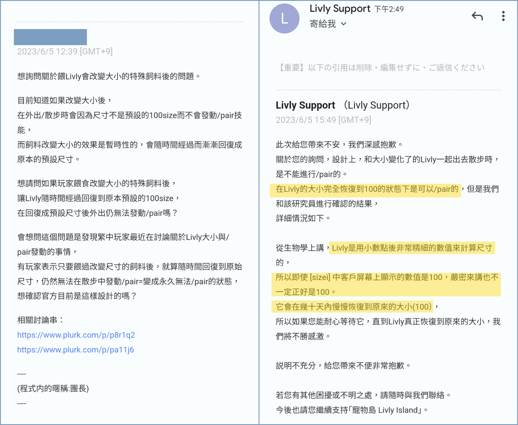Click the 下午2:49 timestamp
This screenshot has height=425, width=518.
[x=389, y=9]
